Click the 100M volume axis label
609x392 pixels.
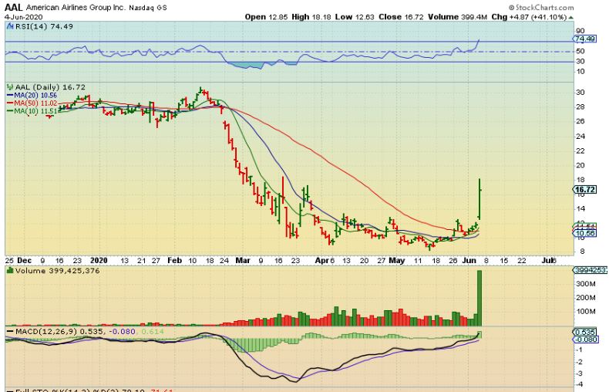[x=586, y=312]
